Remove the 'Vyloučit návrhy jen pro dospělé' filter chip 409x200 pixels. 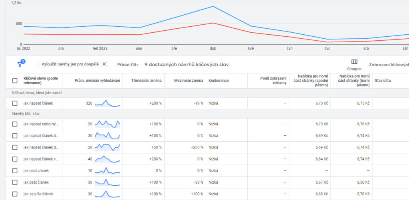(x=104, y=64)
